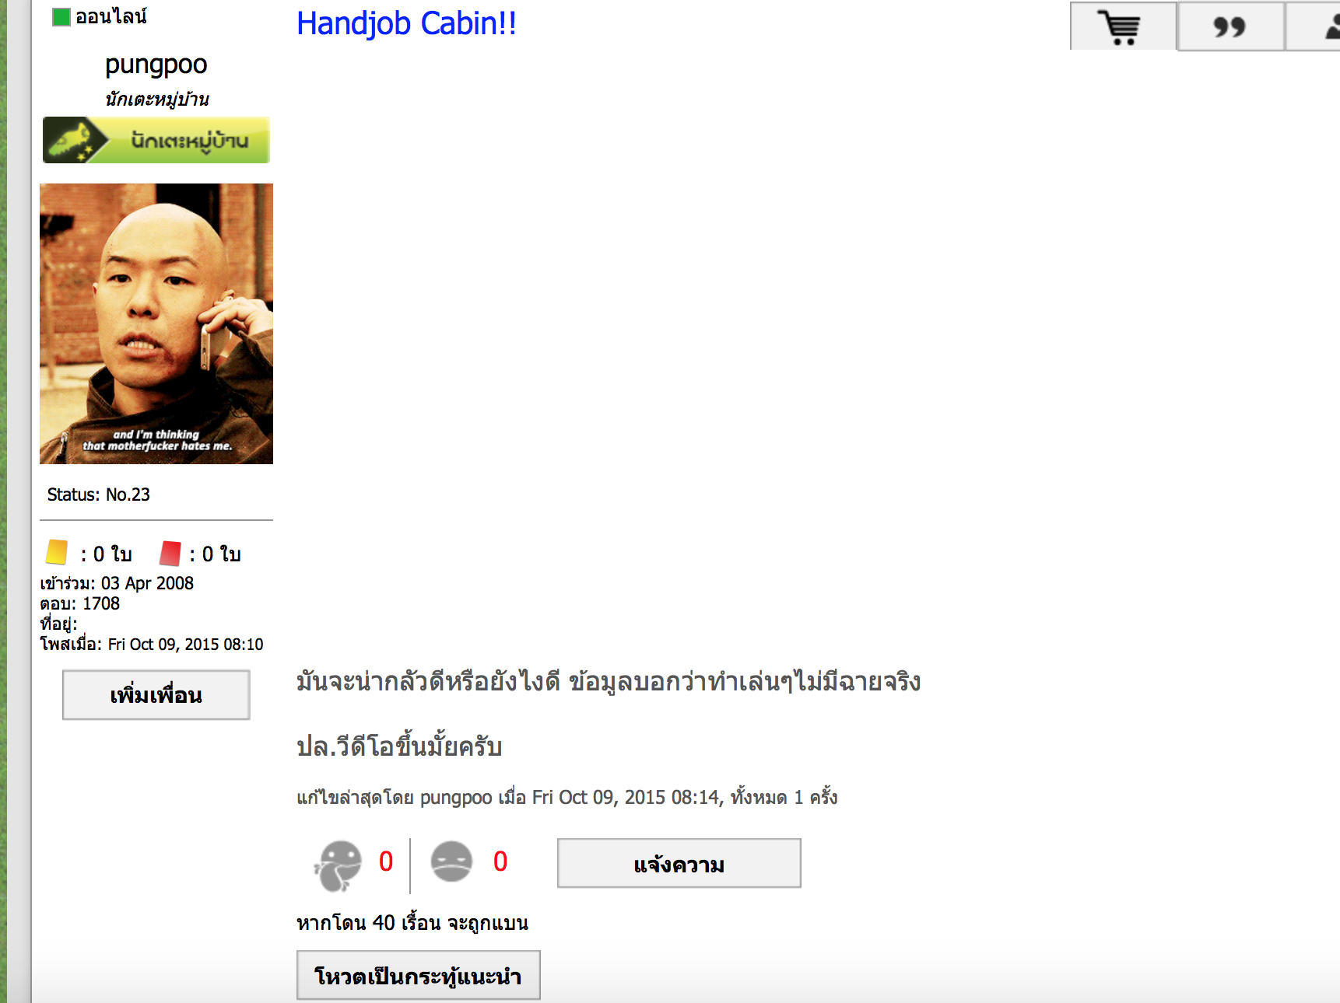Click the dislike count number

(500, 861)
